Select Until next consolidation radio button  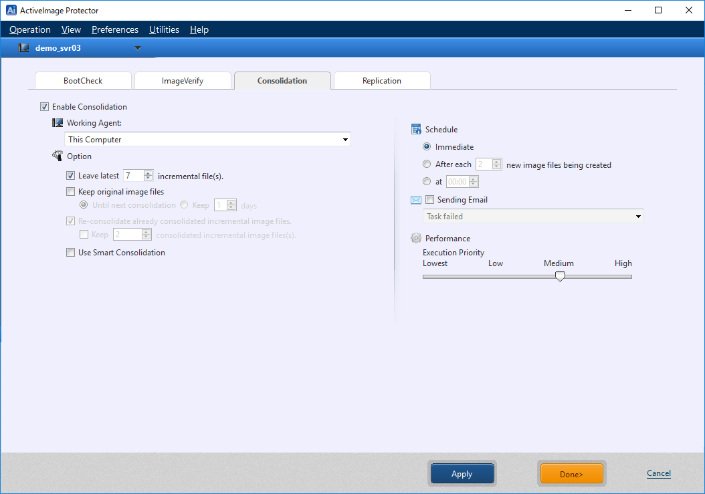(84, 205)
